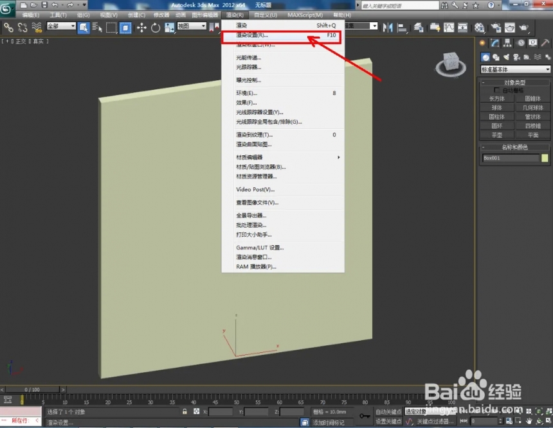Select the Geometry category icon
The height and width of the screenshot is (428, 553).
tap(485, 57)
